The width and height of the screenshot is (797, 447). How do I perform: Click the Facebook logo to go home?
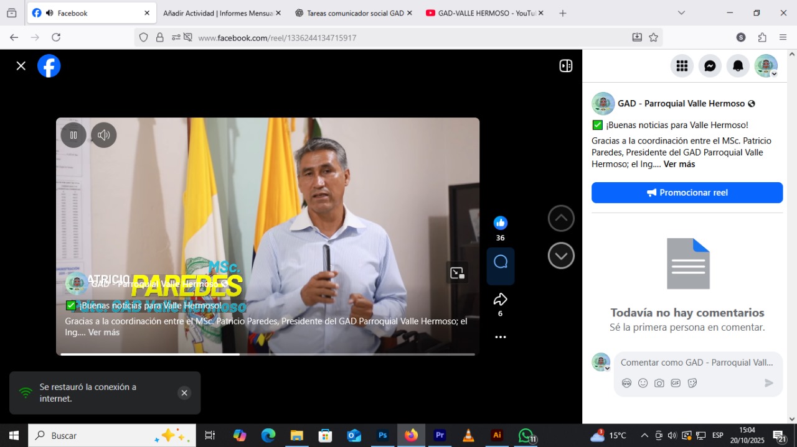pos(49,66)
